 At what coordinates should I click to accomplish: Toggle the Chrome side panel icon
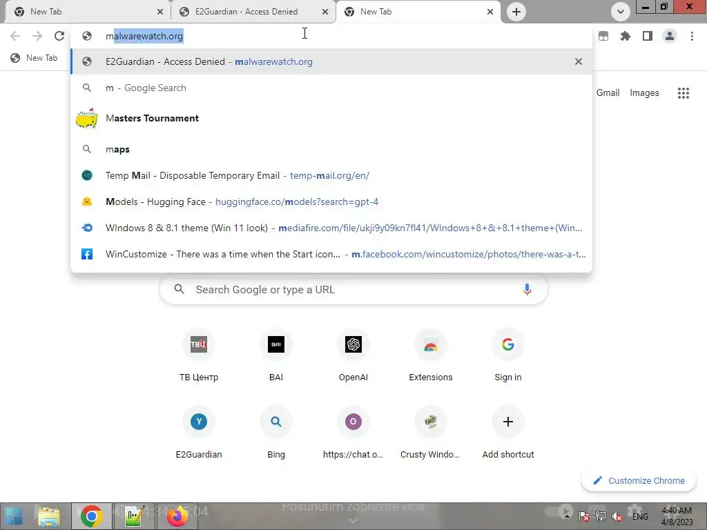tap(647, 36)
